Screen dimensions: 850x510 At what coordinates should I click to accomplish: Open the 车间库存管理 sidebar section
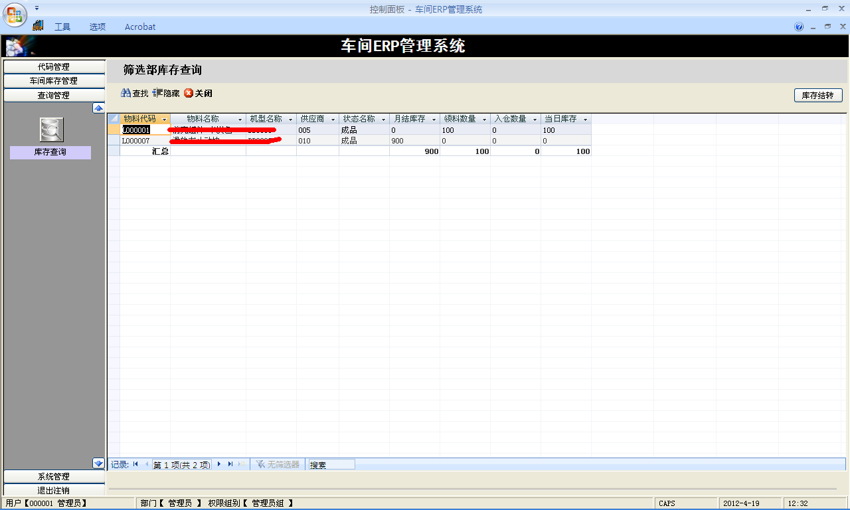[x=54, y=80]
